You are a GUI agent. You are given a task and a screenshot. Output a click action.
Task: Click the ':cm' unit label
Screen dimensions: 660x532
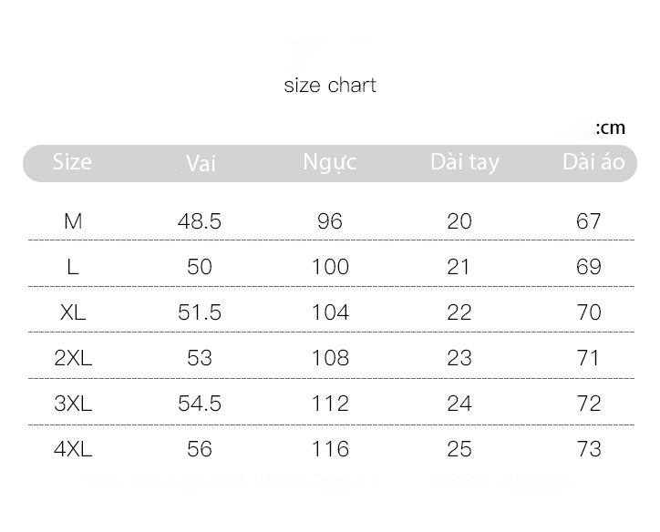(611, 128)
